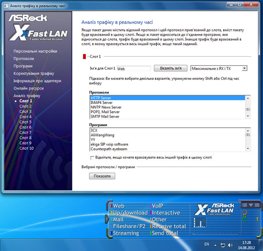Select 'Слот 5' in sidebar
Image resolution: width=263 pixels, height=251 pixels.
[25, 122]
